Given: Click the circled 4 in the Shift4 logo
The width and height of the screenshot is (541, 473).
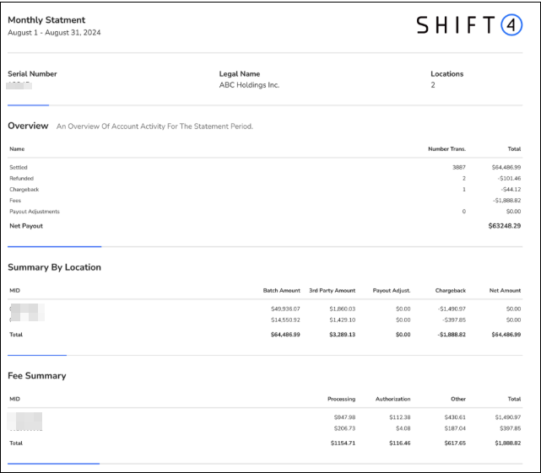Looking at the screenshot, I should 511,25.
